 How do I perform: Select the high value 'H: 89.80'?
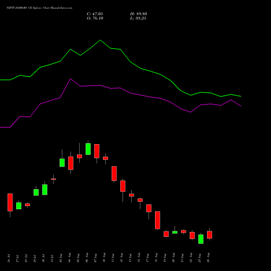139,14
